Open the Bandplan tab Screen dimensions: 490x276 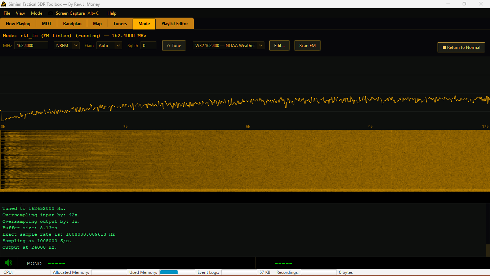(72, 24)
